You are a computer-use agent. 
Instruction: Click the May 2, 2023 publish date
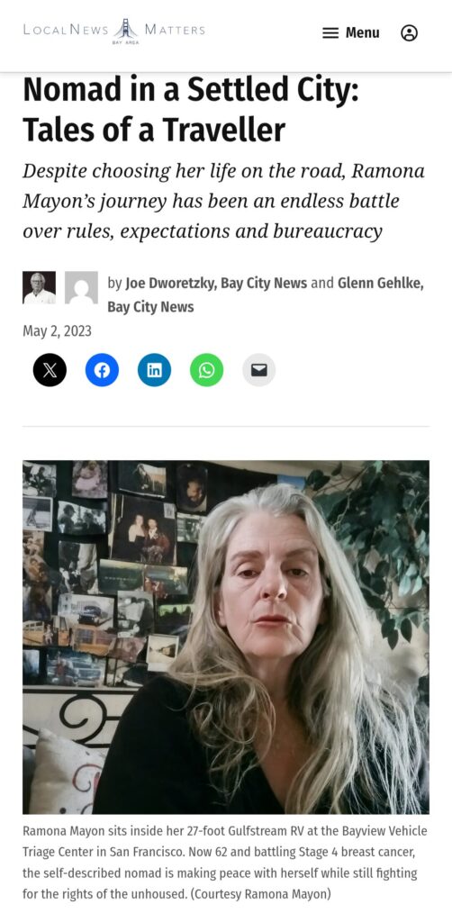(57, 331)
